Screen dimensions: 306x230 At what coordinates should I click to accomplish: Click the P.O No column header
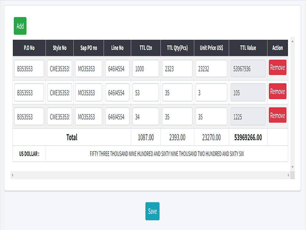point(29,48)
